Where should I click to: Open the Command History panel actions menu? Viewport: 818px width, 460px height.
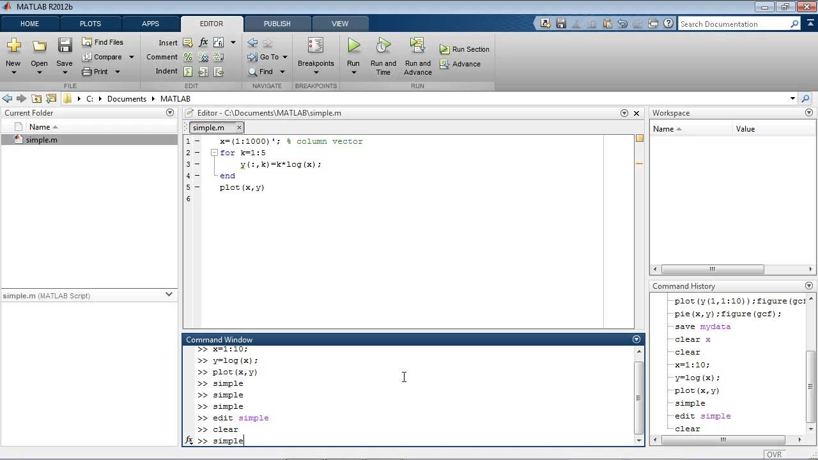tap(809, 286)
